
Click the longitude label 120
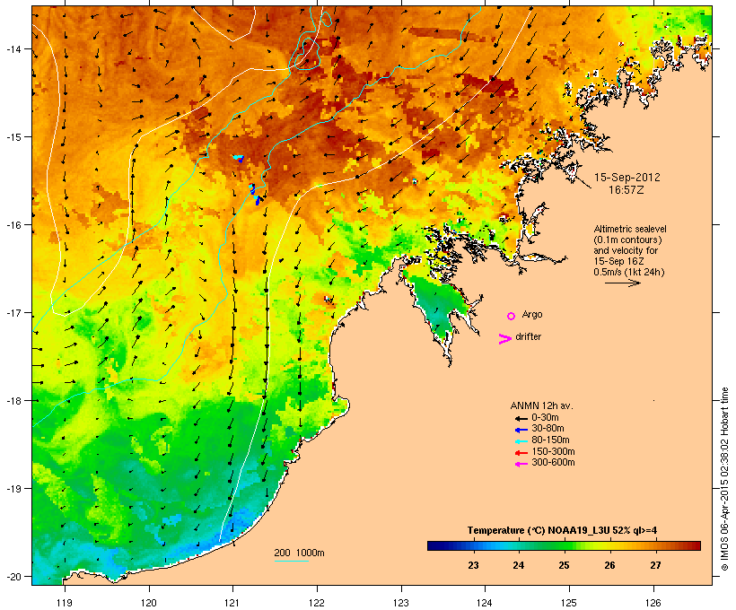[x=149, y=603]
